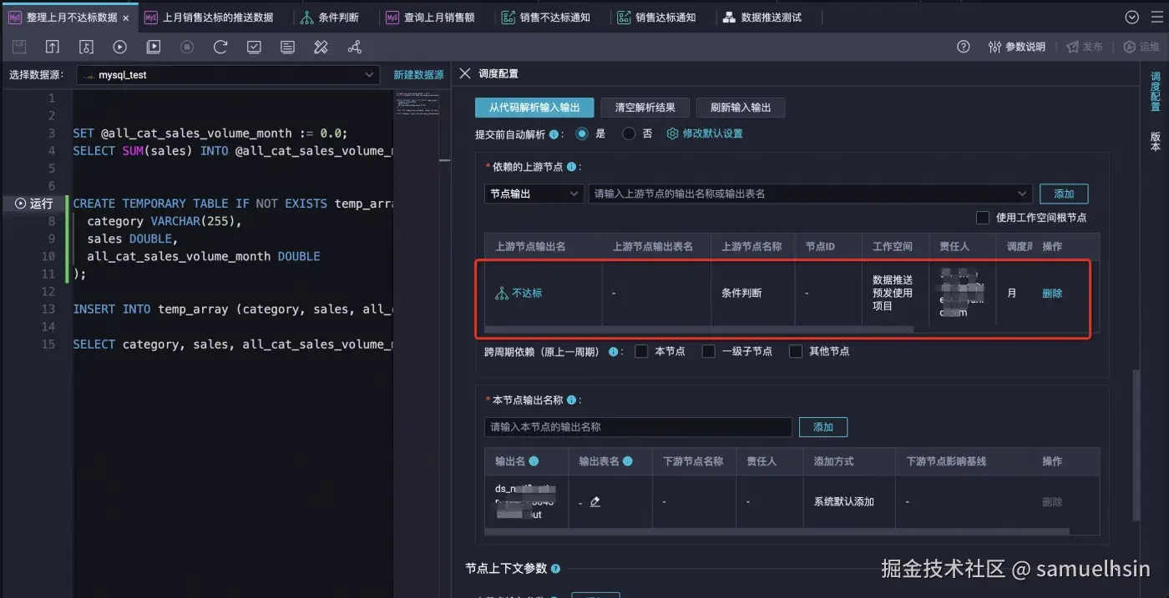Click the 请输入本节点的输出名称 input field
The height and width of the screenshot is (598, 1169).
tap(638, 427)
